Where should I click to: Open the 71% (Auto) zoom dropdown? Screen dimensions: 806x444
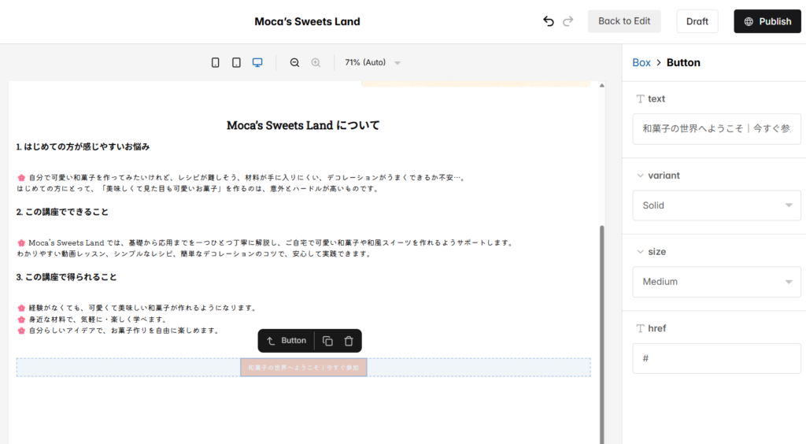pyautogui.click(x=373, y=63)
